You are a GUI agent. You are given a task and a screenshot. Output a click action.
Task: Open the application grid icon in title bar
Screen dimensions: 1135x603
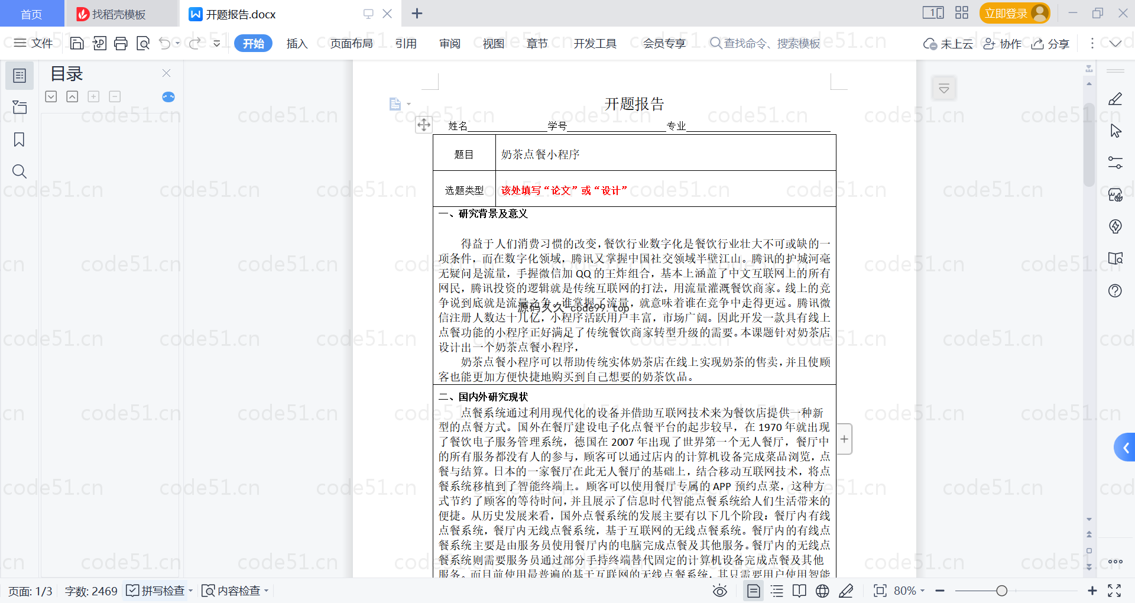[x=962, y=13]
